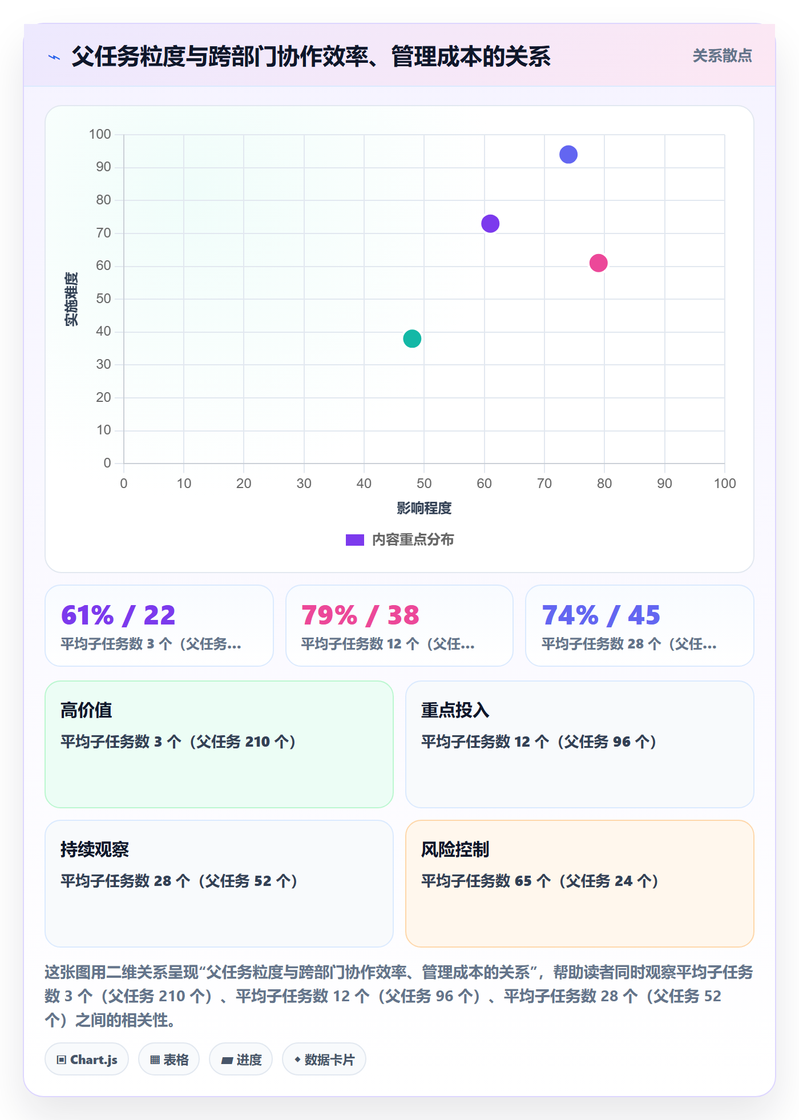Click the lightning bolt icon in the header
Screen dimensions: 799x1120
point(54,57)
